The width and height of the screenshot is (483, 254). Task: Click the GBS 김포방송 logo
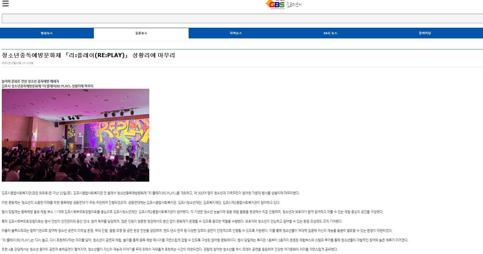click(284, 5)
